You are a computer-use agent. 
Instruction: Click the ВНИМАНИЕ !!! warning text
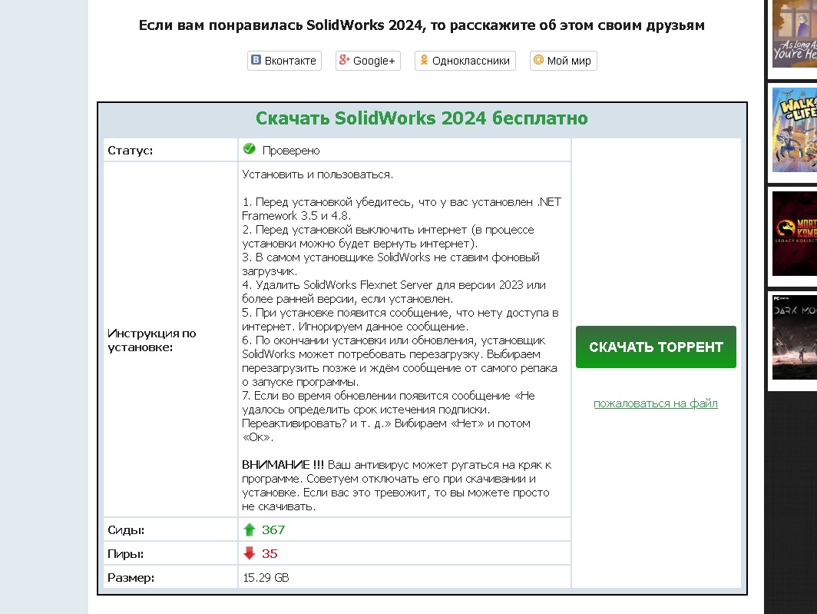pyautogui.click(x=283, y=465)
